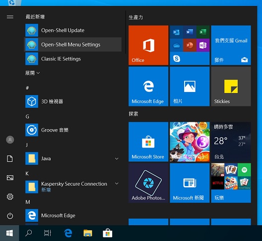The width and height of the screenshot is (262, 241).
Task: Open the 相片 photos tile
Action: pyautogui.click(x=190, y=86)
